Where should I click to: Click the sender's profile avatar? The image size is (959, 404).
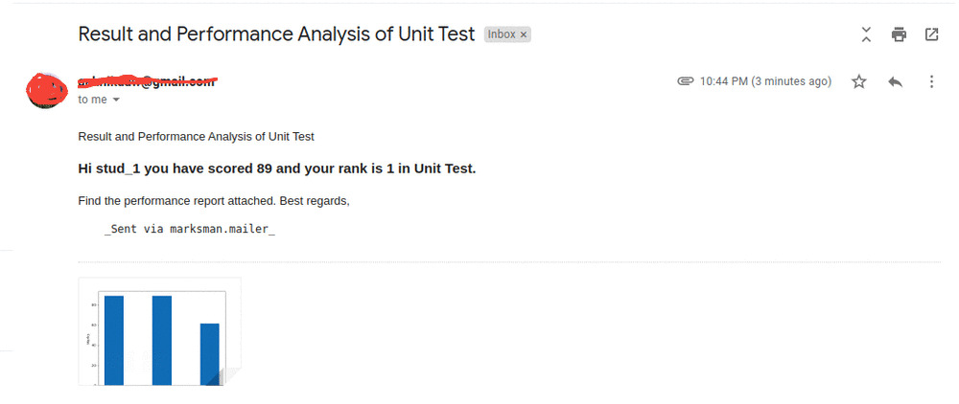[x=47, y=89]
